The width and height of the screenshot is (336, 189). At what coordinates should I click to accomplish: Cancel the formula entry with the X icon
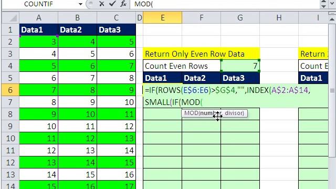click(101, 4)
